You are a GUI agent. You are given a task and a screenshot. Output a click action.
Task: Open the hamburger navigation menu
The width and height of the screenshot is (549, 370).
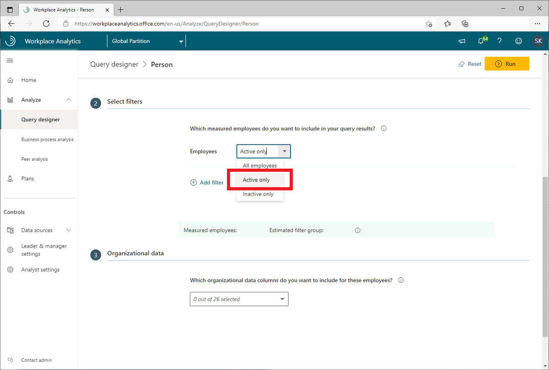click(10, 60)
